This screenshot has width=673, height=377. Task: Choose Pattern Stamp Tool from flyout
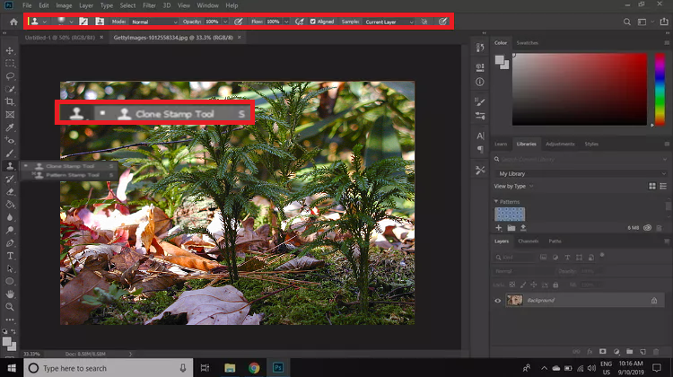pyautogui.click(x=74, y=175)
